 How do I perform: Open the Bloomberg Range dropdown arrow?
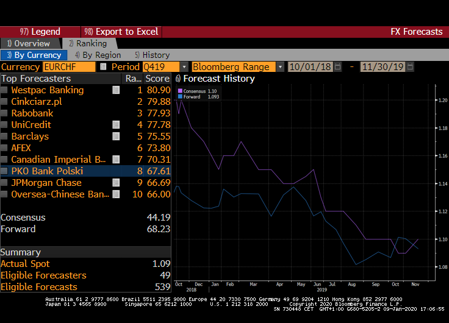(x=280, y=67)
